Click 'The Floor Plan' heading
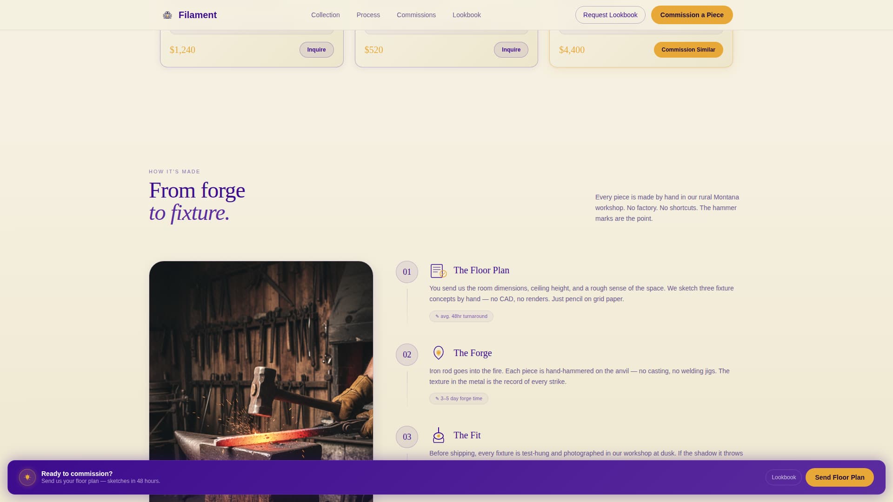 481,270
